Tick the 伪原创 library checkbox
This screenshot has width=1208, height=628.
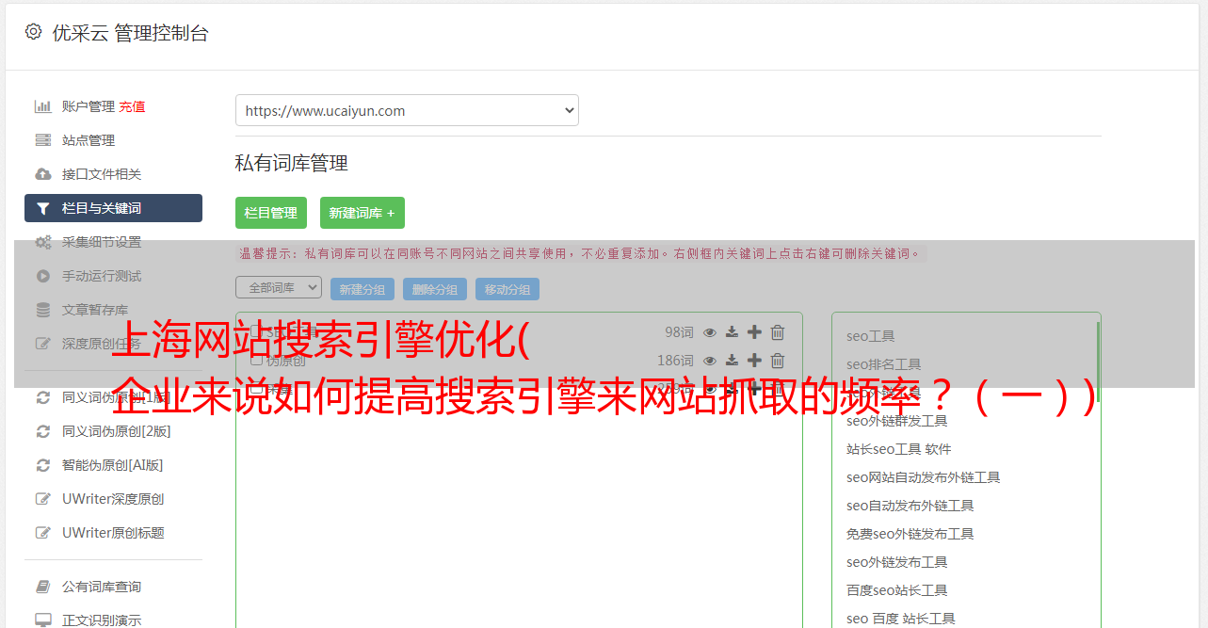pos(256,360)
